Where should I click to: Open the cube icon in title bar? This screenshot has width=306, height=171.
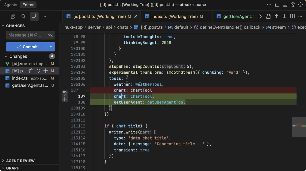click(293, 5)
